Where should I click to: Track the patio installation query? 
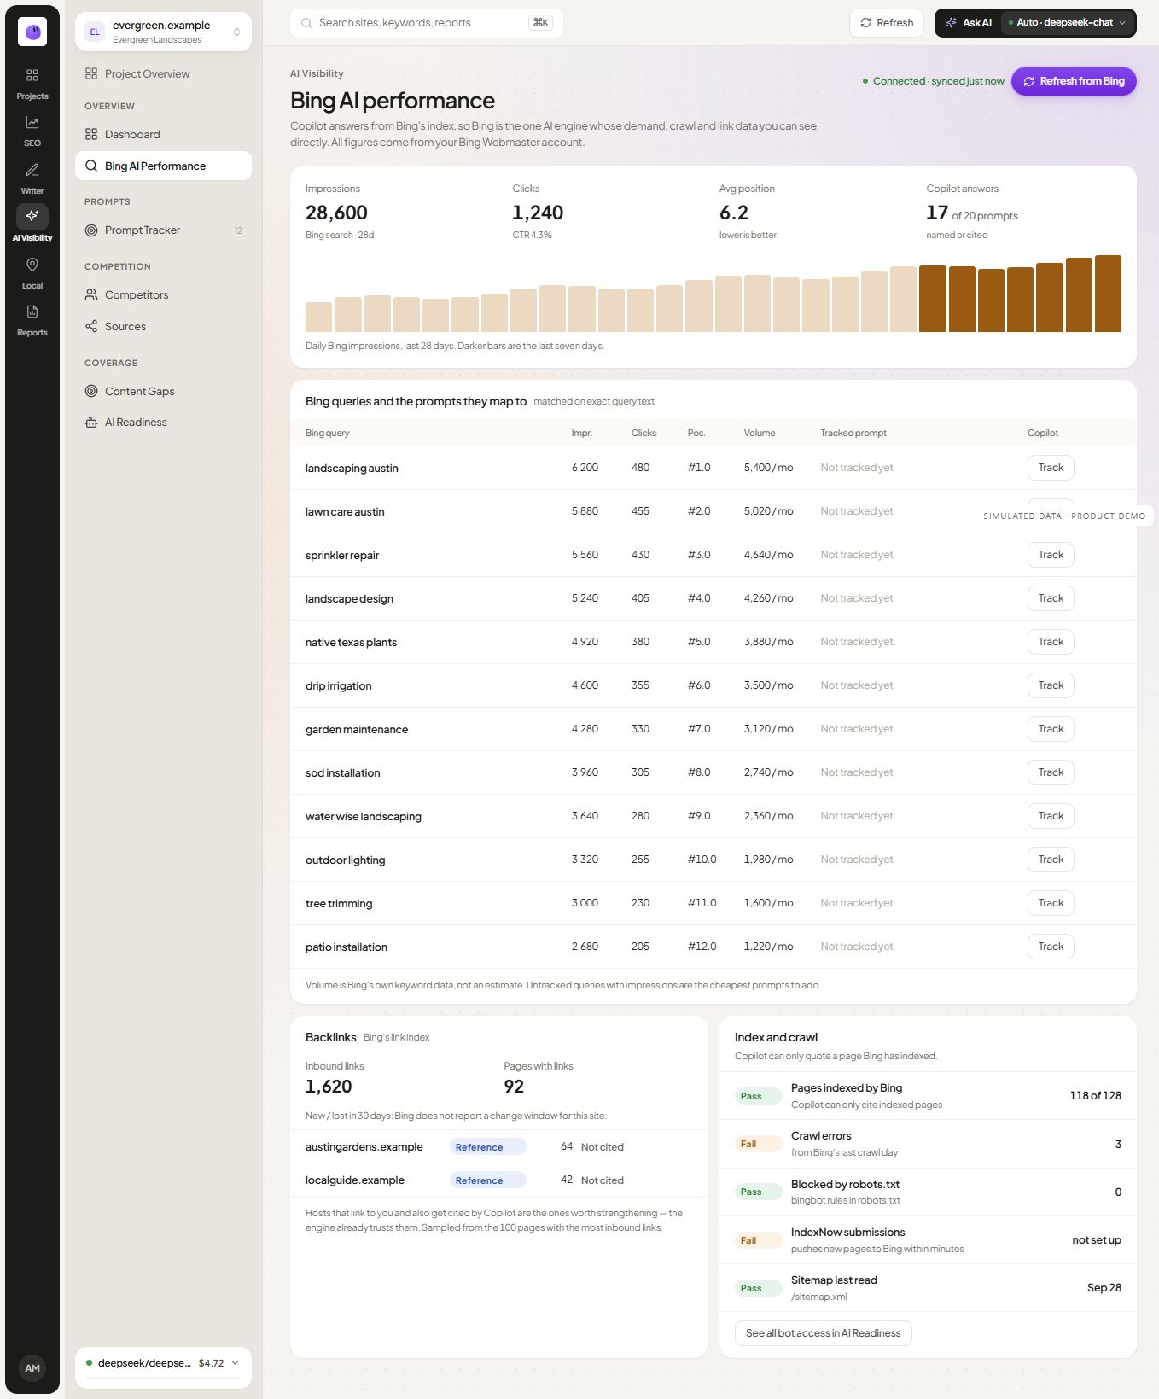(1051, 947)
